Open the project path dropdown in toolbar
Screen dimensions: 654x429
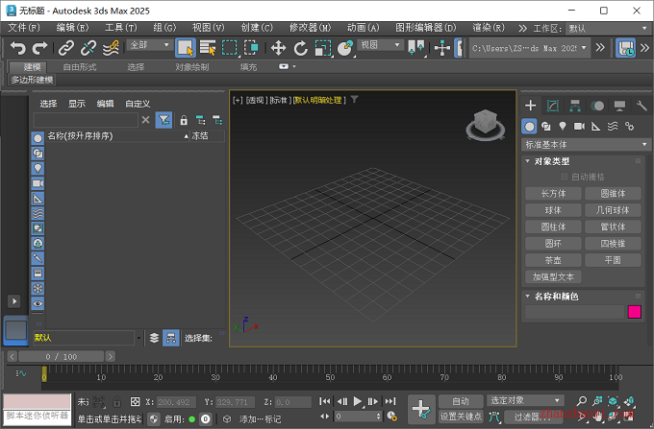point(529,48)
